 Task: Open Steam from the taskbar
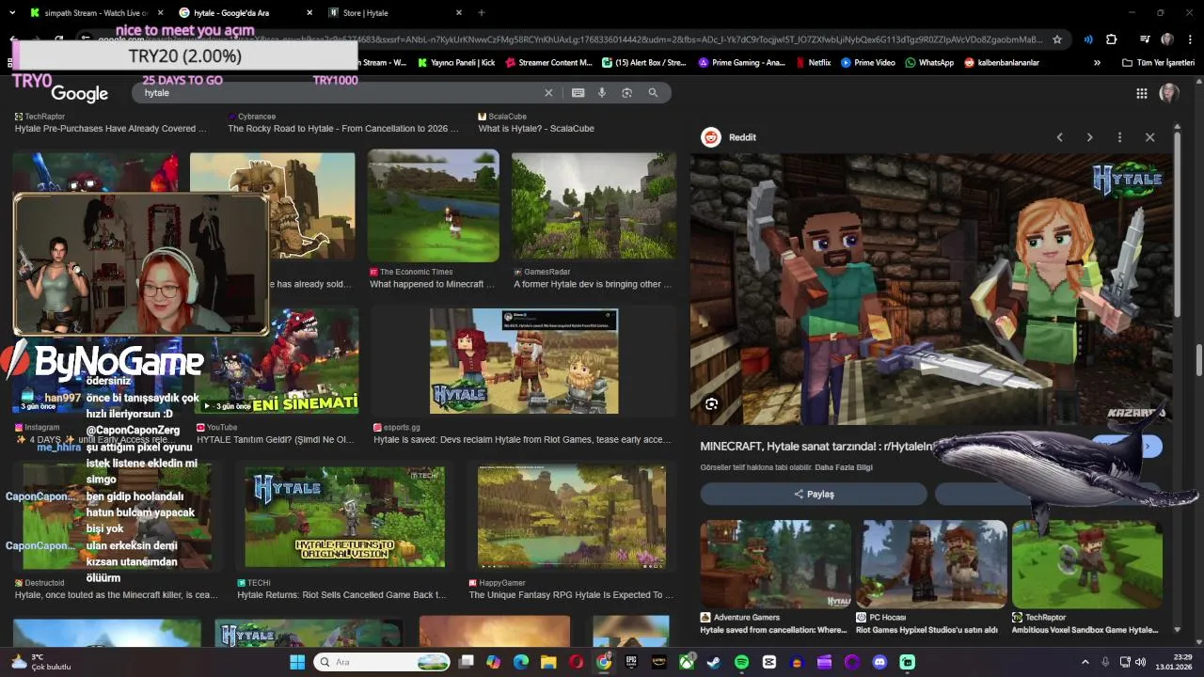pyautogui.click(x=714, y=662)
